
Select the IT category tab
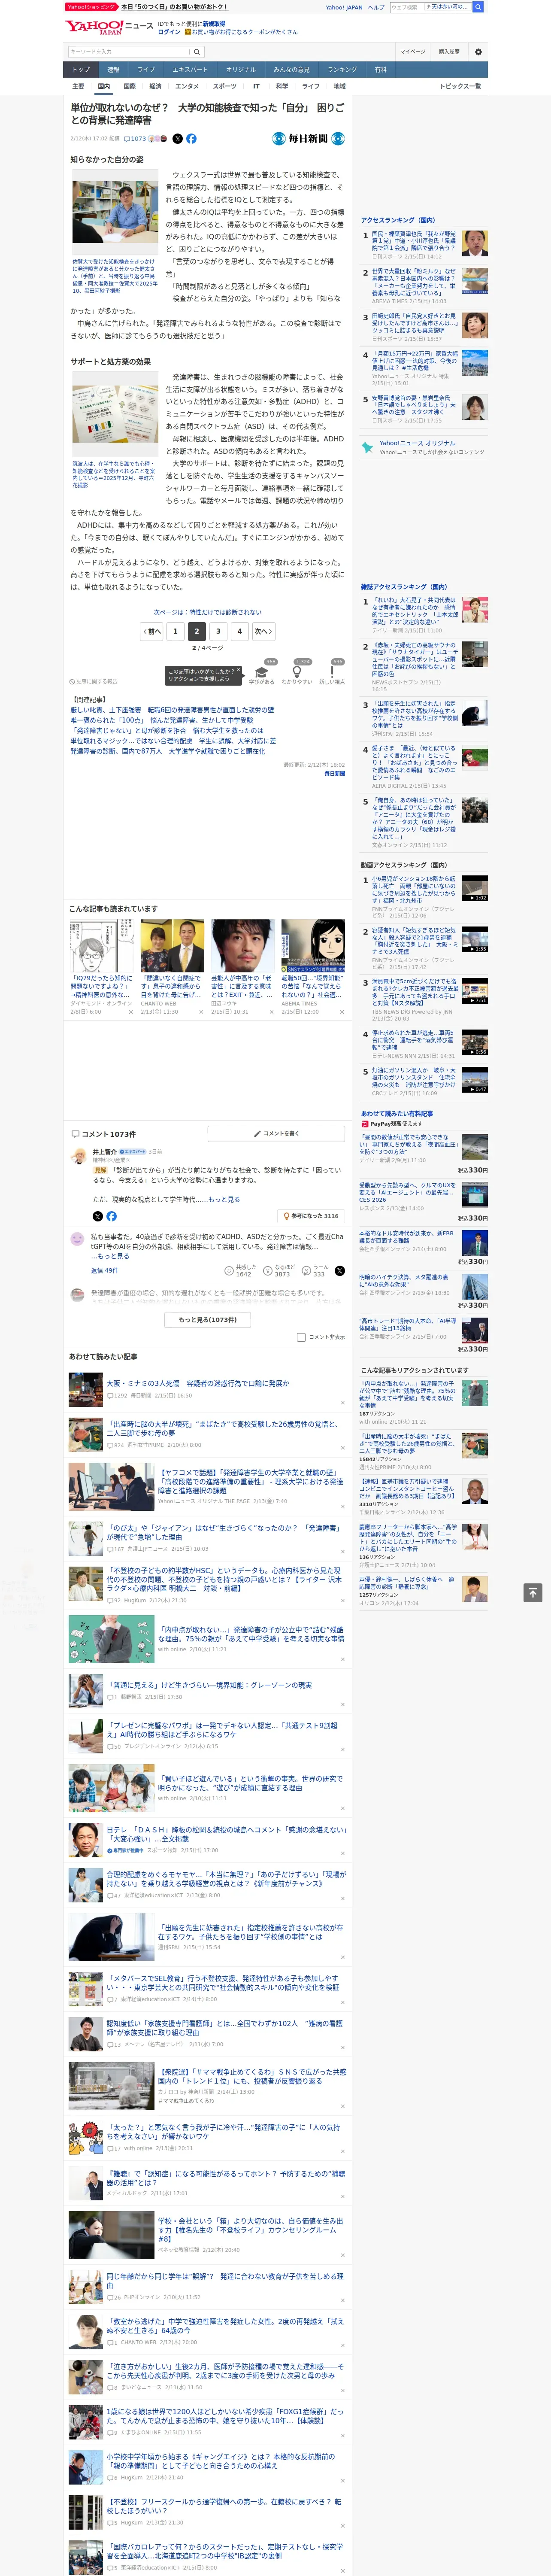tap(256, 86)
